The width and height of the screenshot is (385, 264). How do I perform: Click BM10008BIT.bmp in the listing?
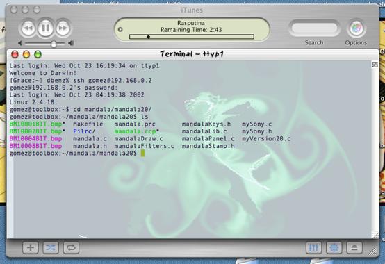(x=35, y=146)
